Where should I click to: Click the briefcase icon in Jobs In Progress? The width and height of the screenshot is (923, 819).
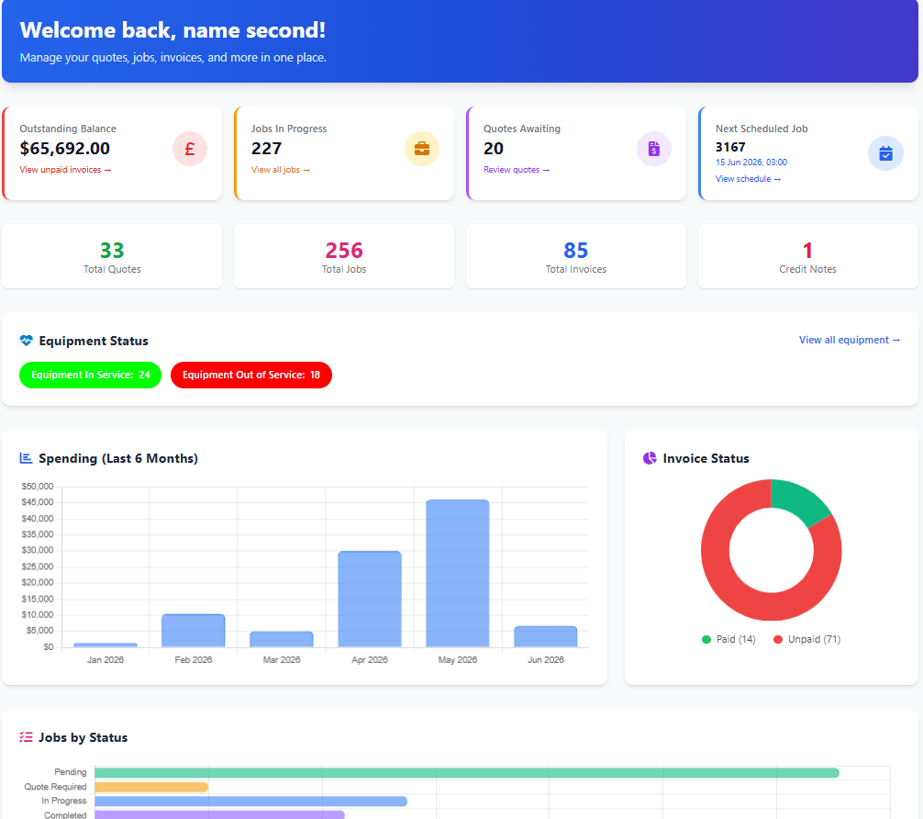tap(422, 149)
